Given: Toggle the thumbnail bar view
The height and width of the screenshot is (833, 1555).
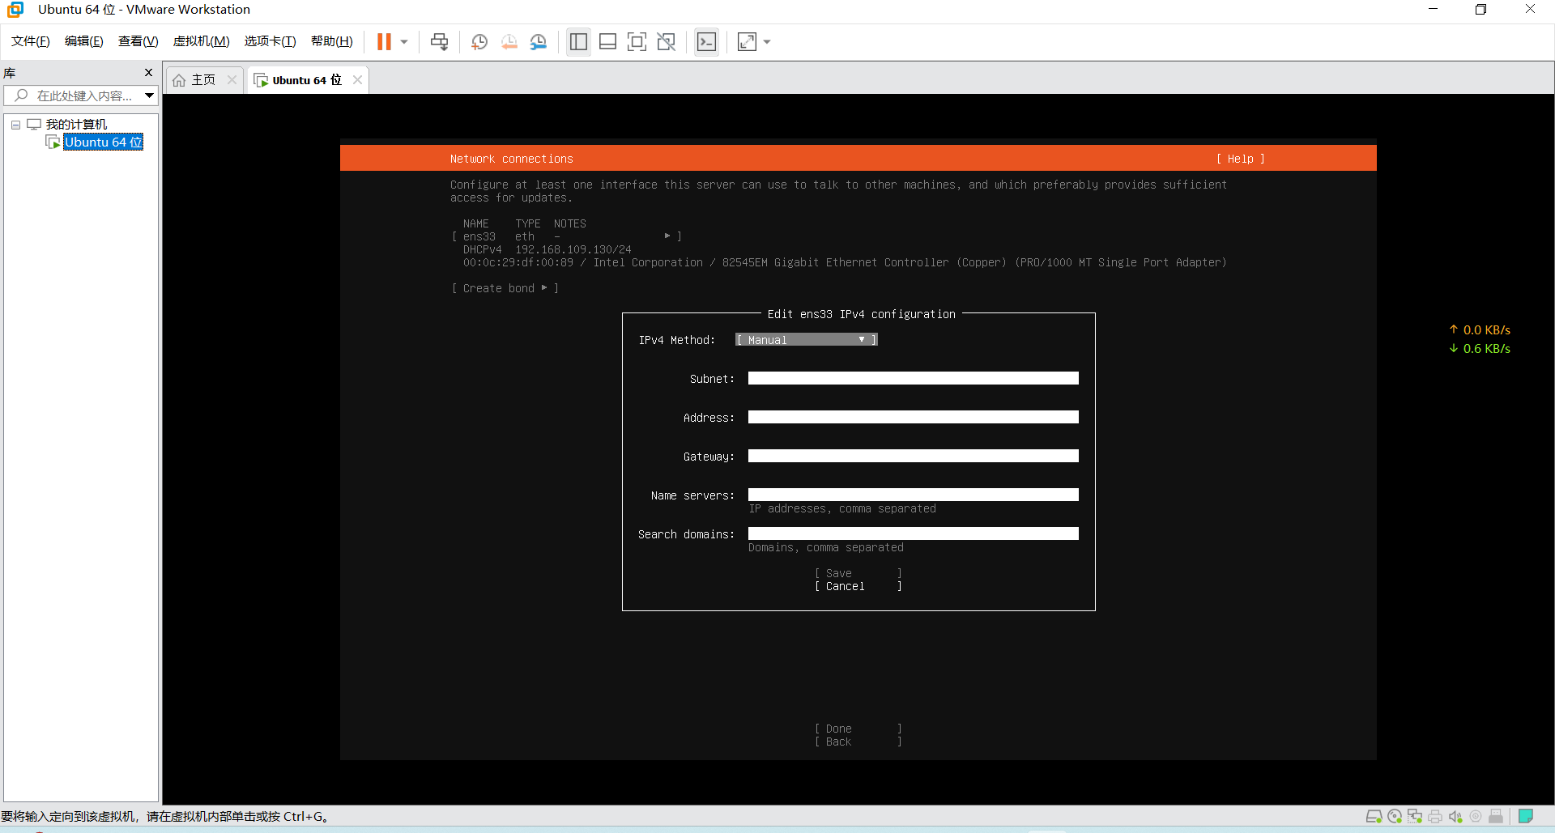Looking at the screenshot, I should [608, 42].
